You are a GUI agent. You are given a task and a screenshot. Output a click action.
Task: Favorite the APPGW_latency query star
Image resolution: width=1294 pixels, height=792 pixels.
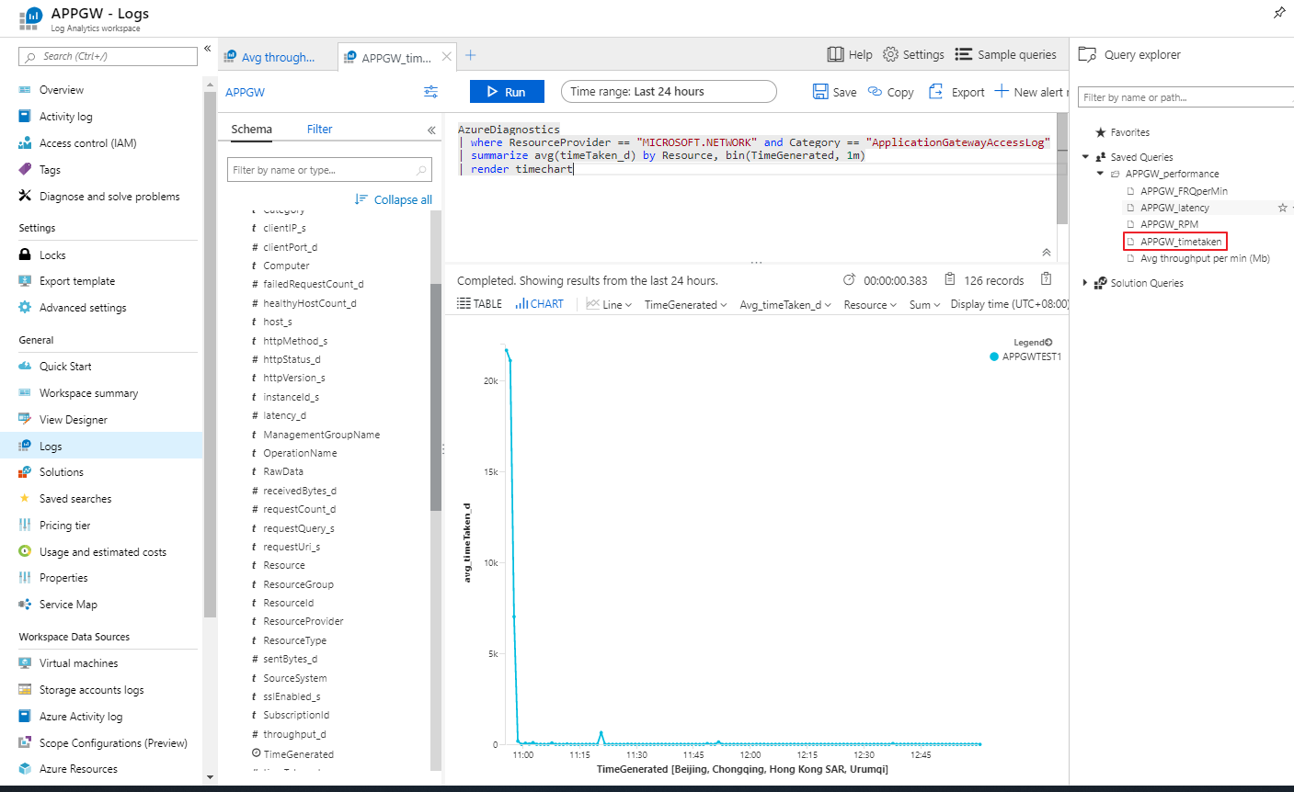click(x=1282, y=208)
